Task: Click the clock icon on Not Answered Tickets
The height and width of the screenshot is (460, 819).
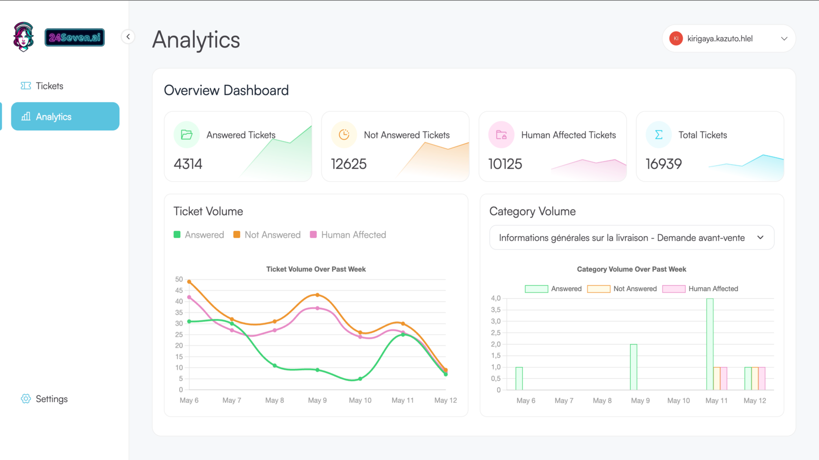Action: tap(343, 134)
